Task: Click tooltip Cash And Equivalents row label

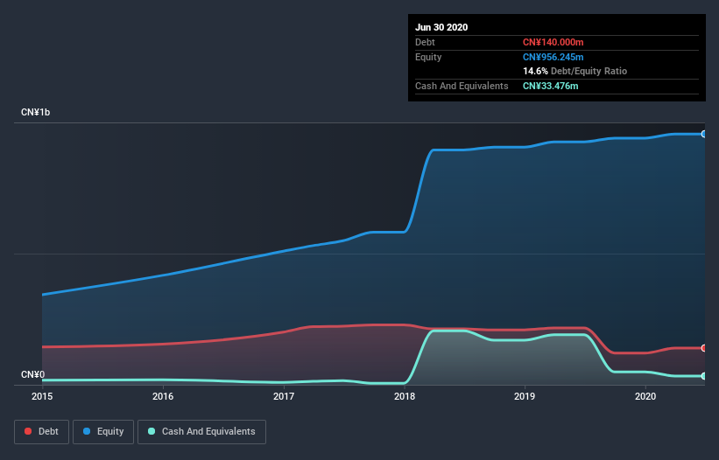Action: pyautogui.click(x=462, y=86)
